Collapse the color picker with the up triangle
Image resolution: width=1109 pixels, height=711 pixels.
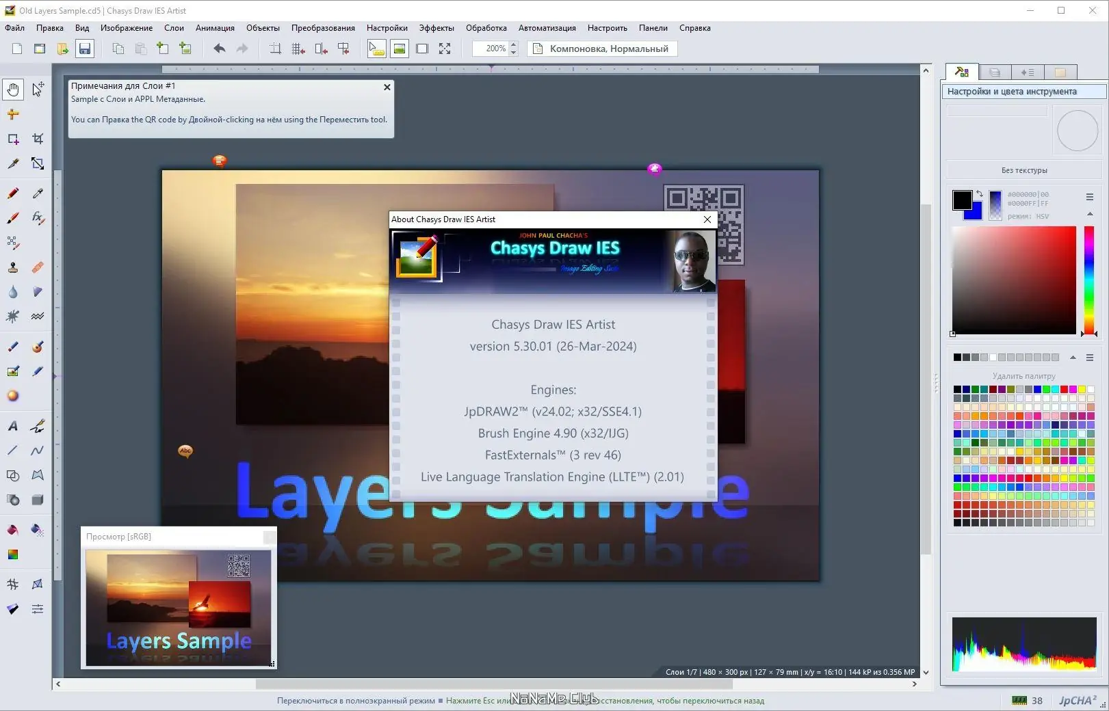tap(1090, 214)
